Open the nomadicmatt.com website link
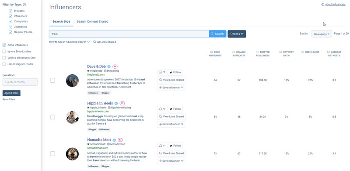The image size is (350, 171). coord(98,148)
